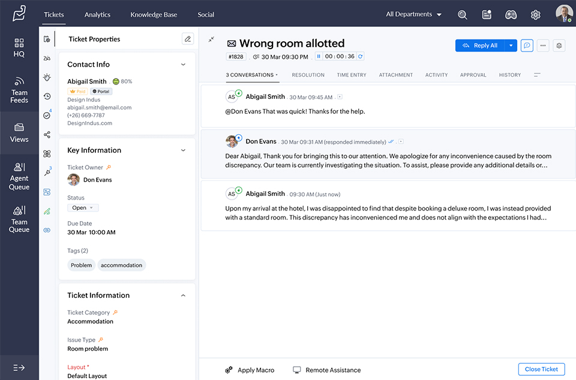
Task: Click the Reply All button
Action: click(x=480, y=46)
